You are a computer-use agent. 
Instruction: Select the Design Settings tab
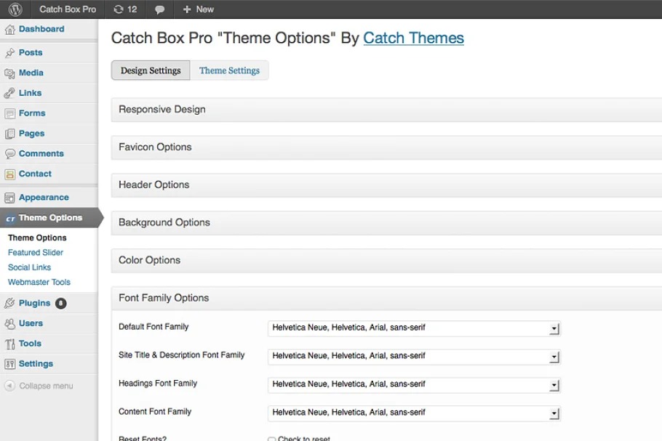pyautogui.click(x=151, y=70)
